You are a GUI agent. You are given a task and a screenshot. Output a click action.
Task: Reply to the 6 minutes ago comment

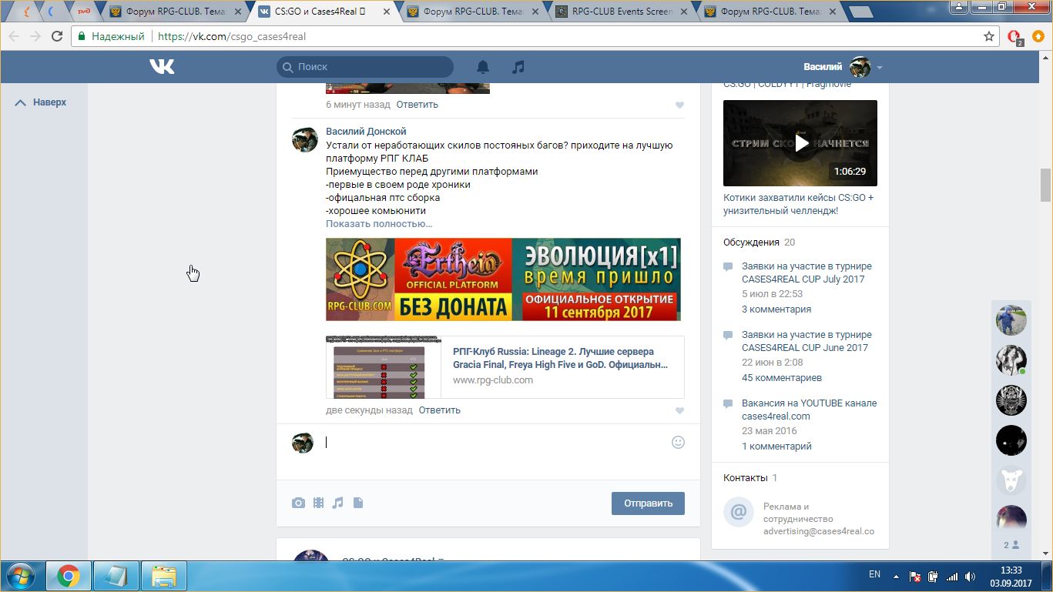(417, 105)
